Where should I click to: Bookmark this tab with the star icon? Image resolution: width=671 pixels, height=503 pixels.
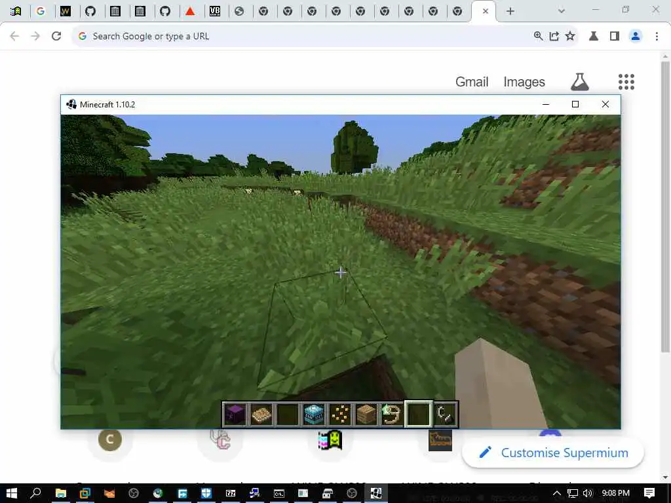point(570,36)
